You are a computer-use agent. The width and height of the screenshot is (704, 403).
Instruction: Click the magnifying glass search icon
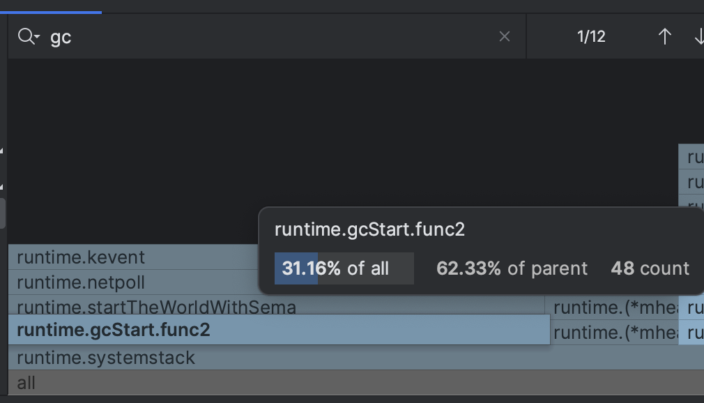click(x=24, y=36)
